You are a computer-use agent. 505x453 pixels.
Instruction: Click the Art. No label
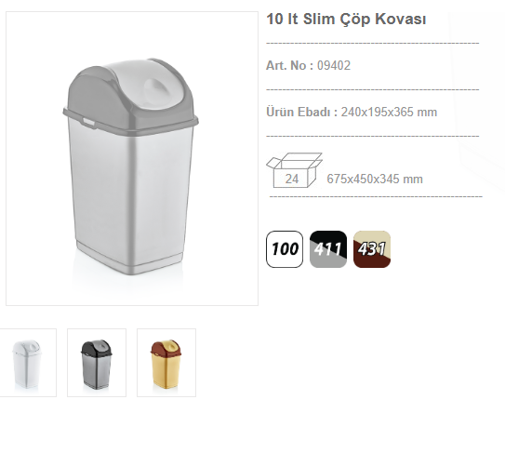[x=289, y=65]
